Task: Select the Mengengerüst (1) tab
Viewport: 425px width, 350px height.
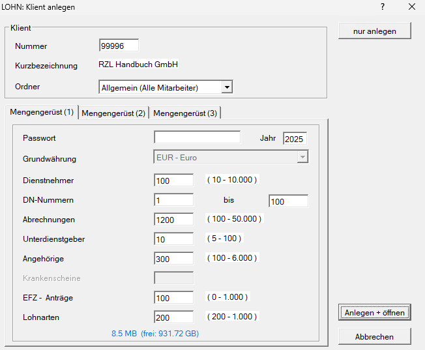Action: pos(42,112)
